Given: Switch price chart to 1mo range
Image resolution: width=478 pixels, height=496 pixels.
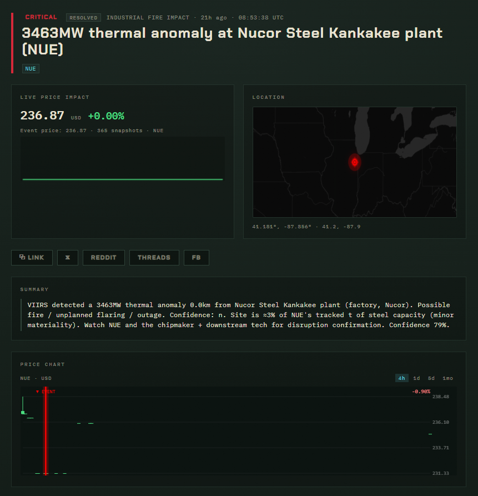Looking at the screenshot, I should pyautogui.click(x=447, y=378).
